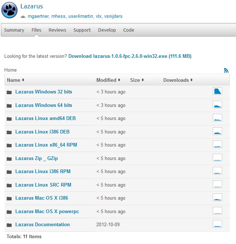The image size is (236, 244).
Task: Switch to the Code tab
Action: point(129,30)
